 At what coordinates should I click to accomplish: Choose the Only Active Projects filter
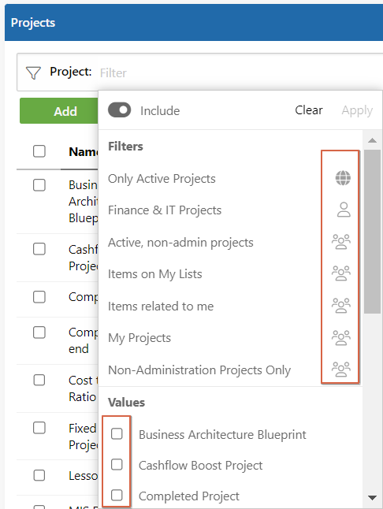[x=162, y=179]
